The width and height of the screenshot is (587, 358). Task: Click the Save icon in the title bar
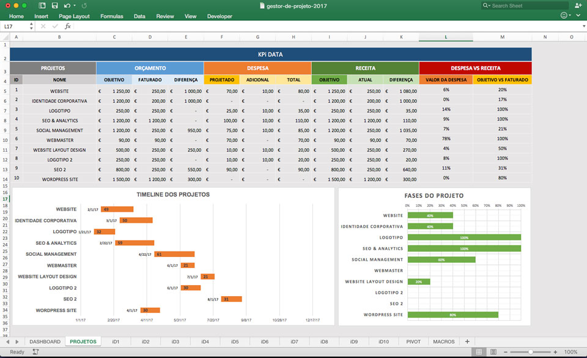pyautogui.click(x=54, y=6)
